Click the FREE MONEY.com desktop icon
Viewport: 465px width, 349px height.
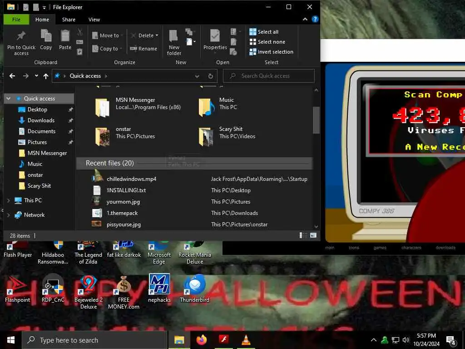coord(124,292)
